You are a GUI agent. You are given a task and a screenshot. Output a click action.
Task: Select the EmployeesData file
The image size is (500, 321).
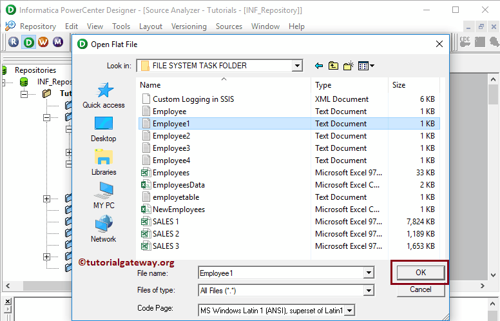click(x=178, y=185)
